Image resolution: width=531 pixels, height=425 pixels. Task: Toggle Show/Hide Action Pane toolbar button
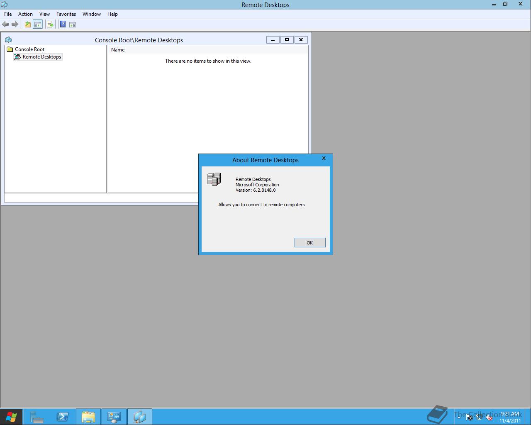click(73, 24)
